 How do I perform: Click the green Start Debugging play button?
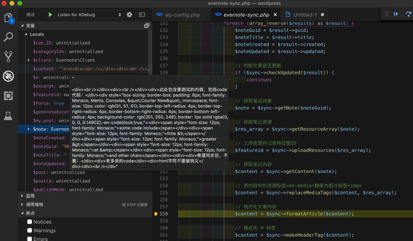tap(50, 14)
